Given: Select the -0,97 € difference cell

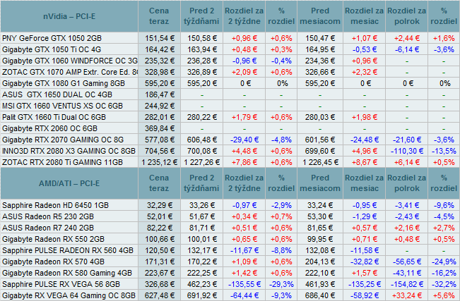Looking at the screenshot, I should point(244,205).
